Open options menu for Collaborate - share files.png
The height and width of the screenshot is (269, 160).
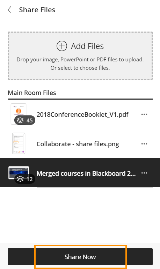coord(144,144)
